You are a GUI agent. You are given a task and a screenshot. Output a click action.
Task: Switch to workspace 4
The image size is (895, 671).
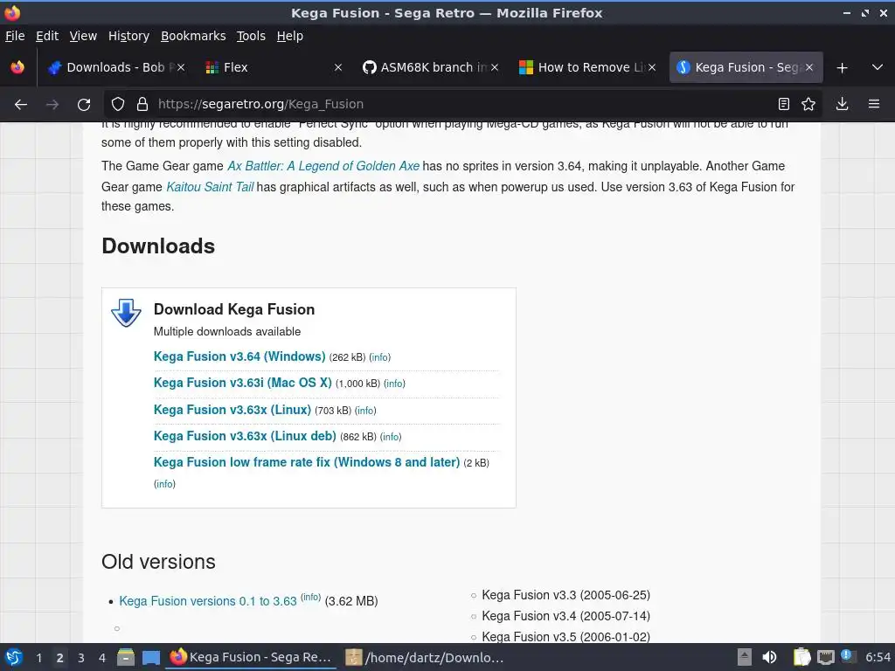(x=102, y=658)
